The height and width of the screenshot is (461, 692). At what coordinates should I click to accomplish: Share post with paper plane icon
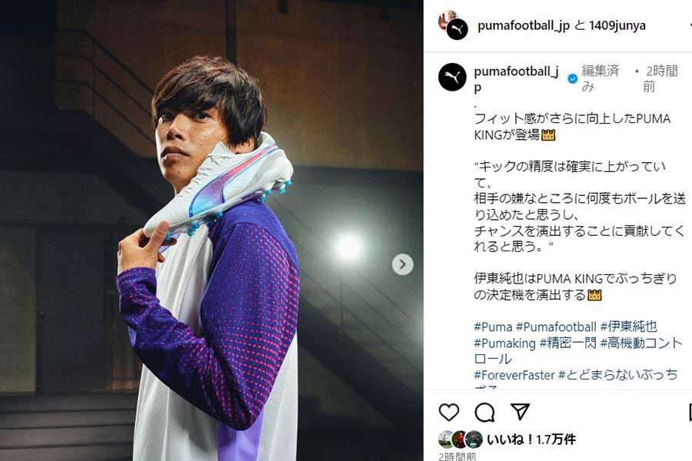pyautogui.click(x=521, y=412)
